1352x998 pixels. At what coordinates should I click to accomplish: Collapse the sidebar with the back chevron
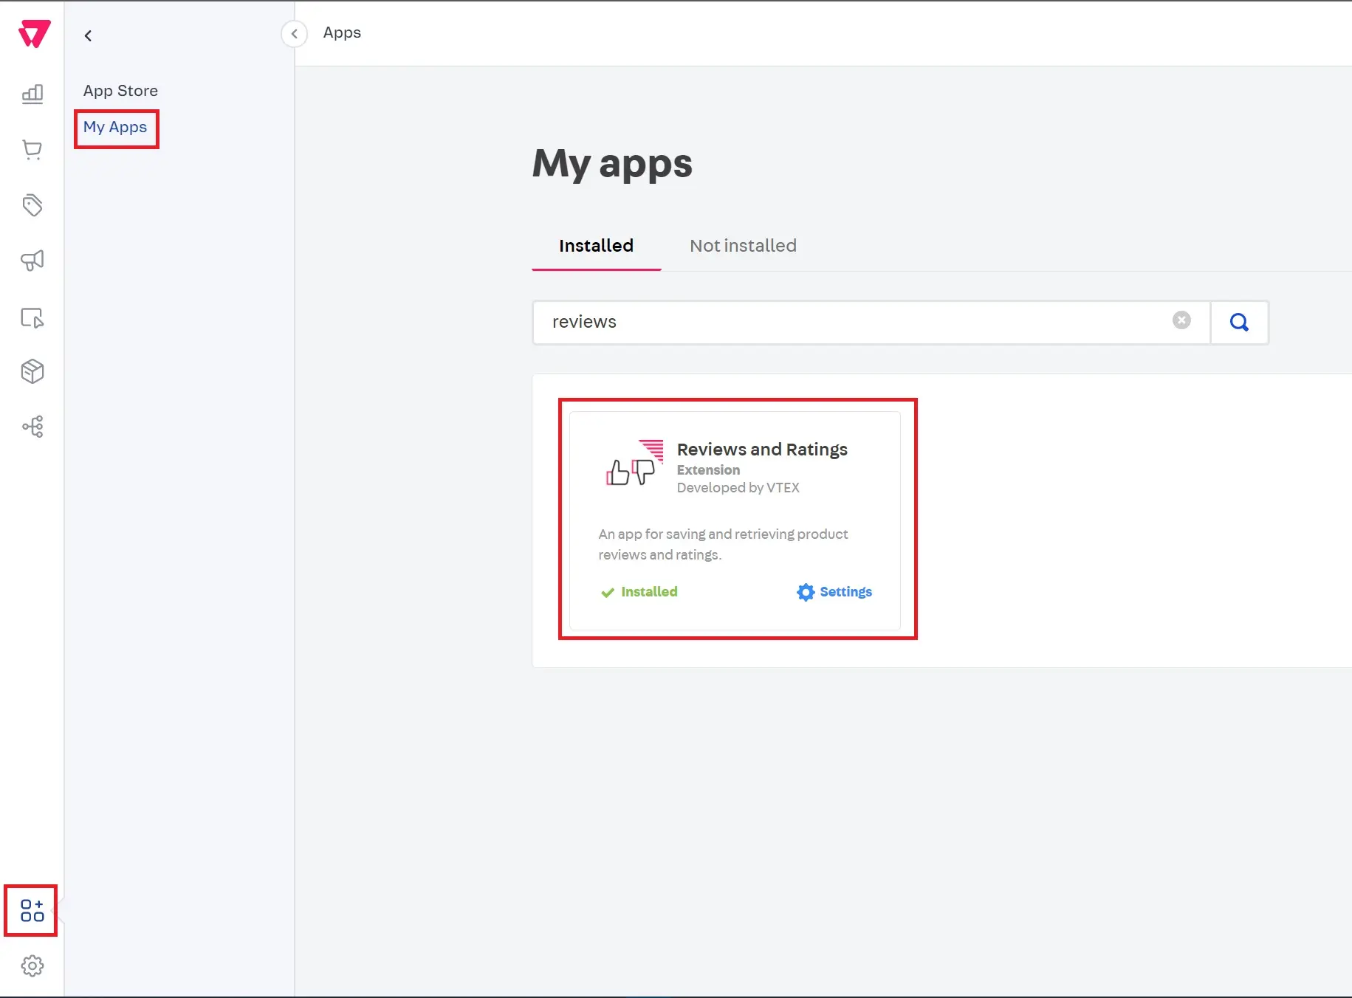(88, 35)
